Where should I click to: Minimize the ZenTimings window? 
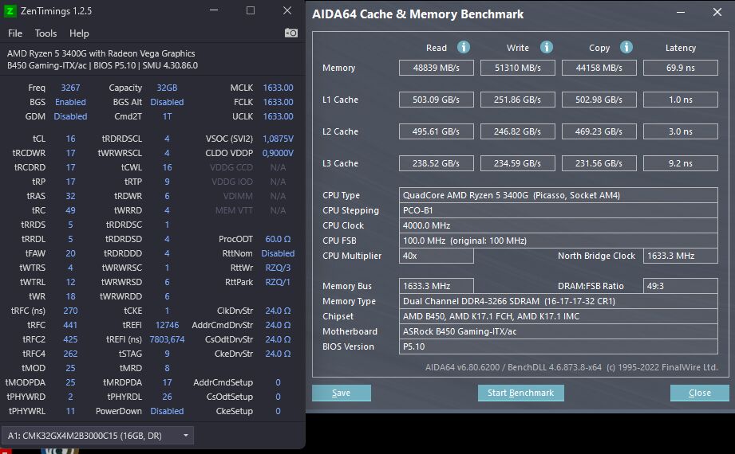(x=214, y=11)
